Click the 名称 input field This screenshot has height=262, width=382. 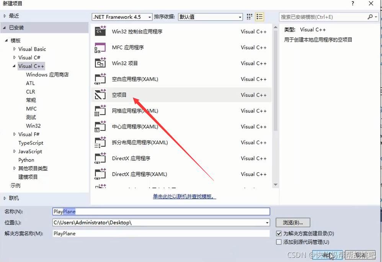pos(161,211)
